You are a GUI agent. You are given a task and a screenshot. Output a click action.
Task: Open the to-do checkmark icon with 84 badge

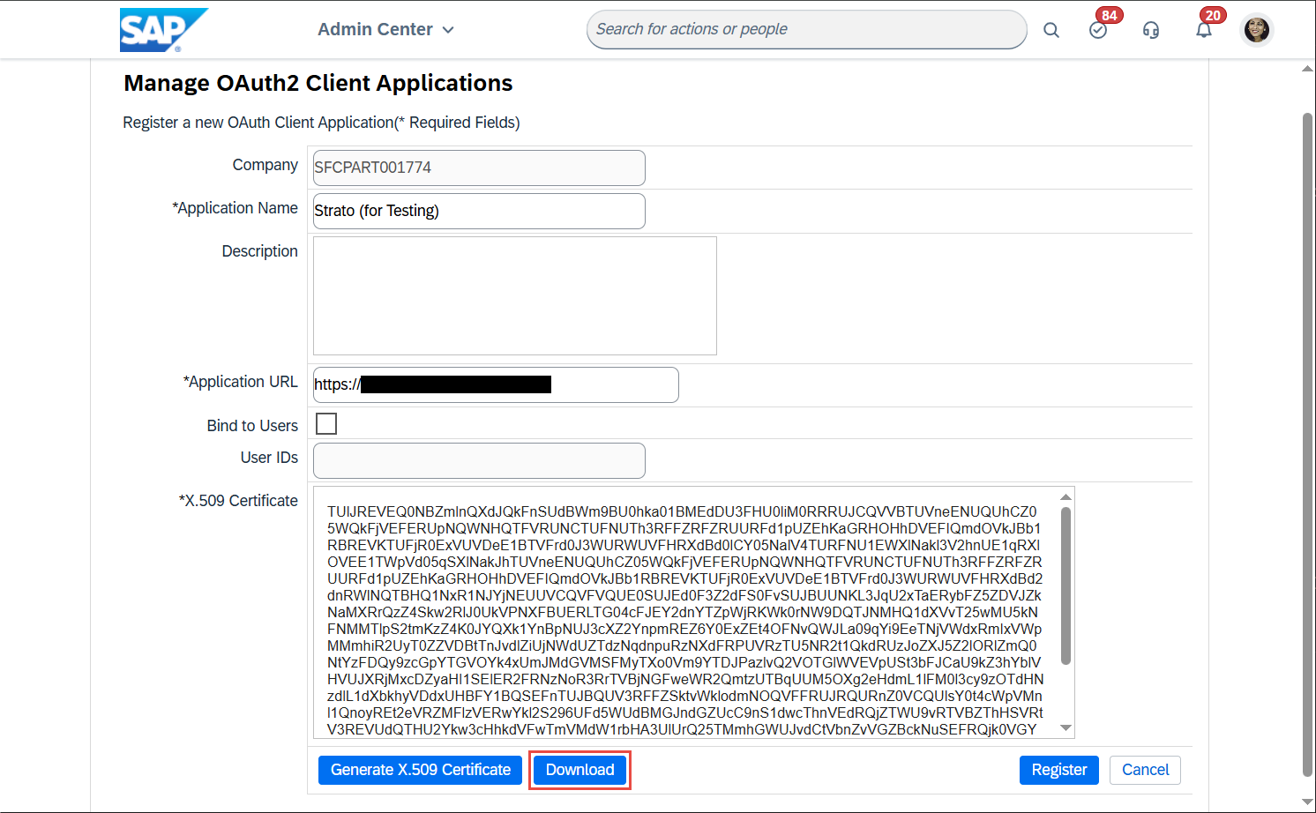pos(1098,30)
